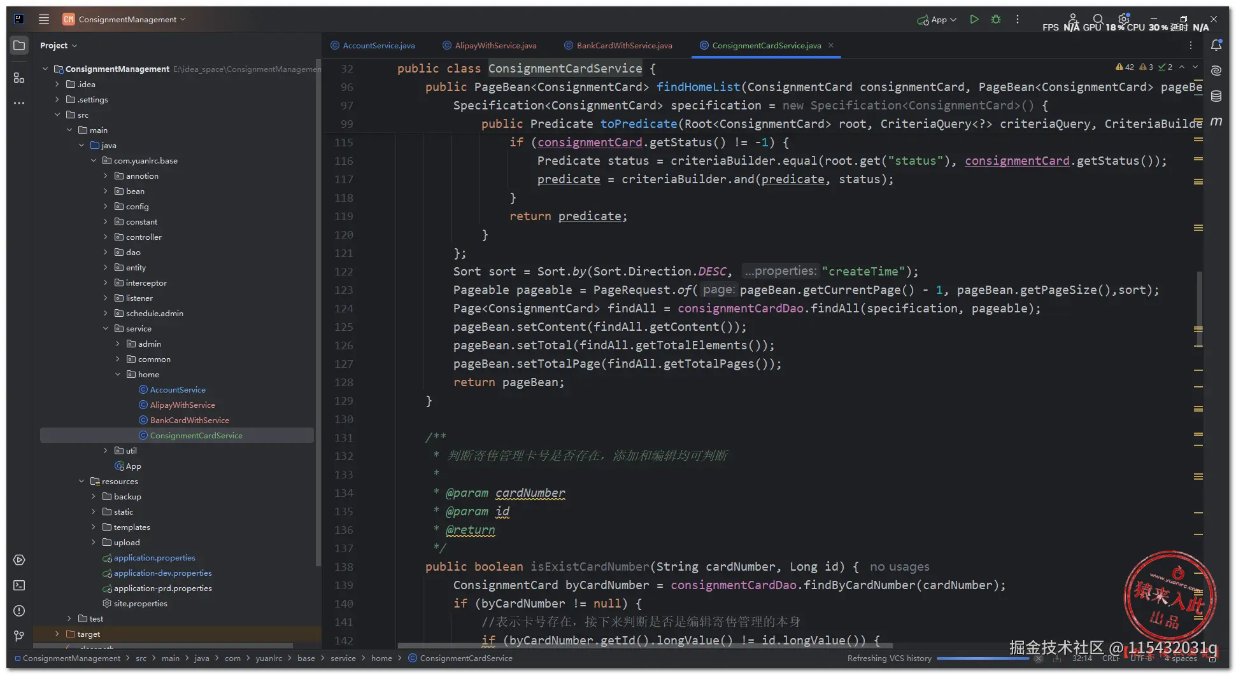Open the App run configuration dropdown
Viewport: 1236px width, 675px height.
pos(937,20)
